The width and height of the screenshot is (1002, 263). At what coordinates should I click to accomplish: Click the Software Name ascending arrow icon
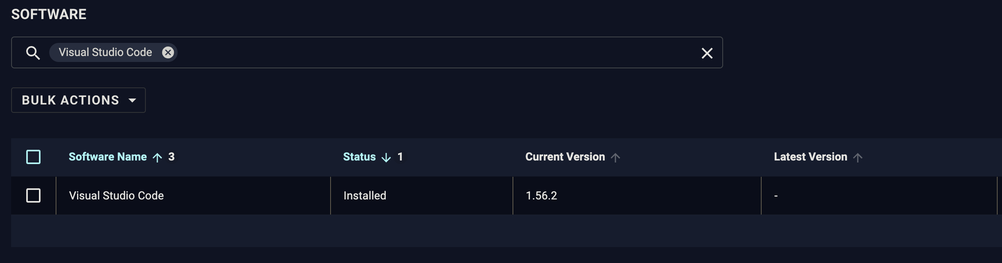(x=157, y=157)
